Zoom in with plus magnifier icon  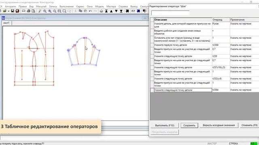click(x=50, y=11)
